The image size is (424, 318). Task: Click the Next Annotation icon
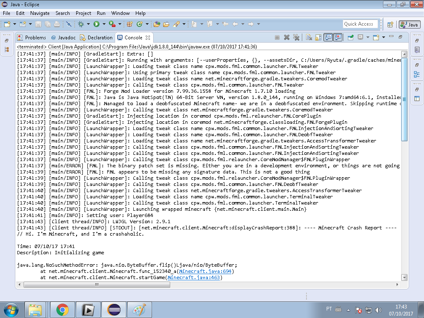tap(194, 24)
